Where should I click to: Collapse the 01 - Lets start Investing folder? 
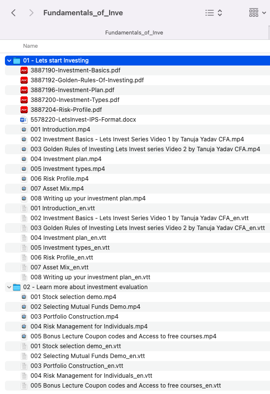click(9, 61)
